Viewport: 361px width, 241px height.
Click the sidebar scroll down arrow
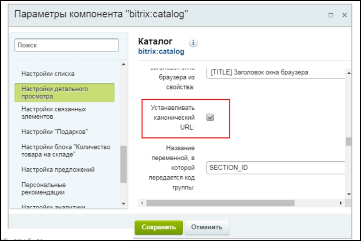click(x=124, y=203)
